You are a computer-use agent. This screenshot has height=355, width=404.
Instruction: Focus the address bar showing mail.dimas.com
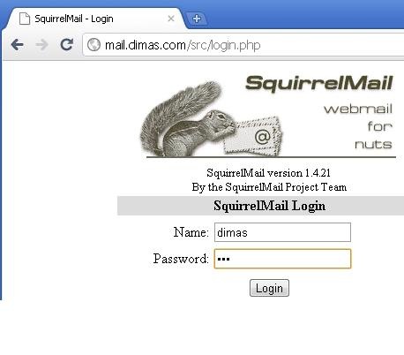tap(243, 45)
